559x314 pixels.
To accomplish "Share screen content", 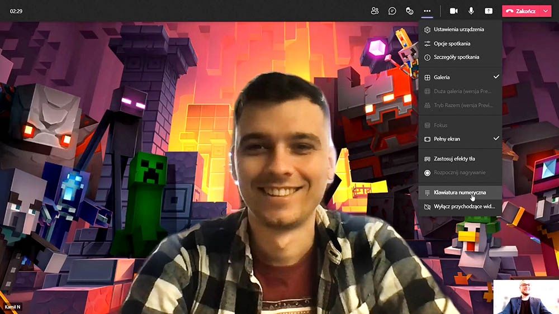I will pos(489,11).
